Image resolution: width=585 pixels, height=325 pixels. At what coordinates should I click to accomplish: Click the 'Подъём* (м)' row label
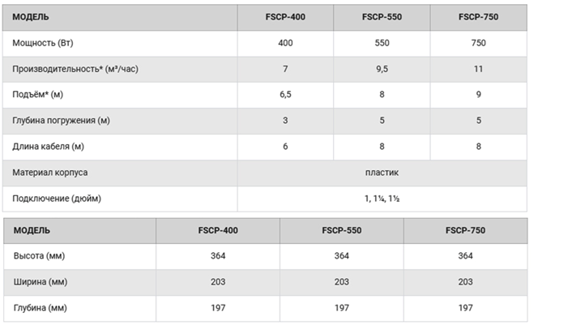[38, 94]
